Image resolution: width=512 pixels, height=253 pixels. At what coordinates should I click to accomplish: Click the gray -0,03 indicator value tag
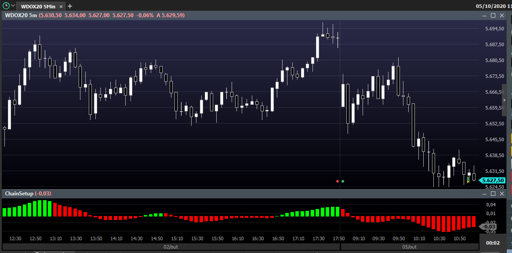pos(487,227)
